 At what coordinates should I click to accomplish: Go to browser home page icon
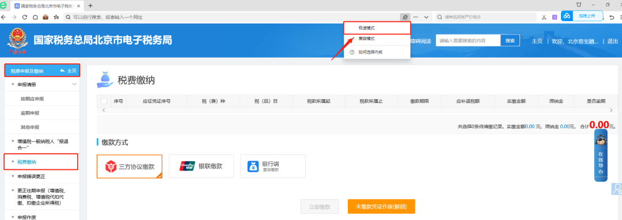[x=35, y=17]
